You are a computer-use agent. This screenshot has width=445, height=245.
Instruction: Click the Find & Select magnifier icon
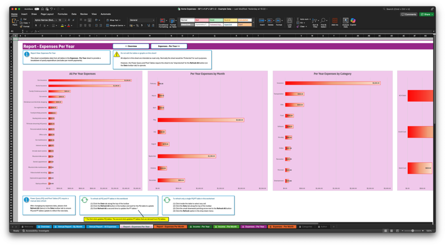tap(323, 21)
